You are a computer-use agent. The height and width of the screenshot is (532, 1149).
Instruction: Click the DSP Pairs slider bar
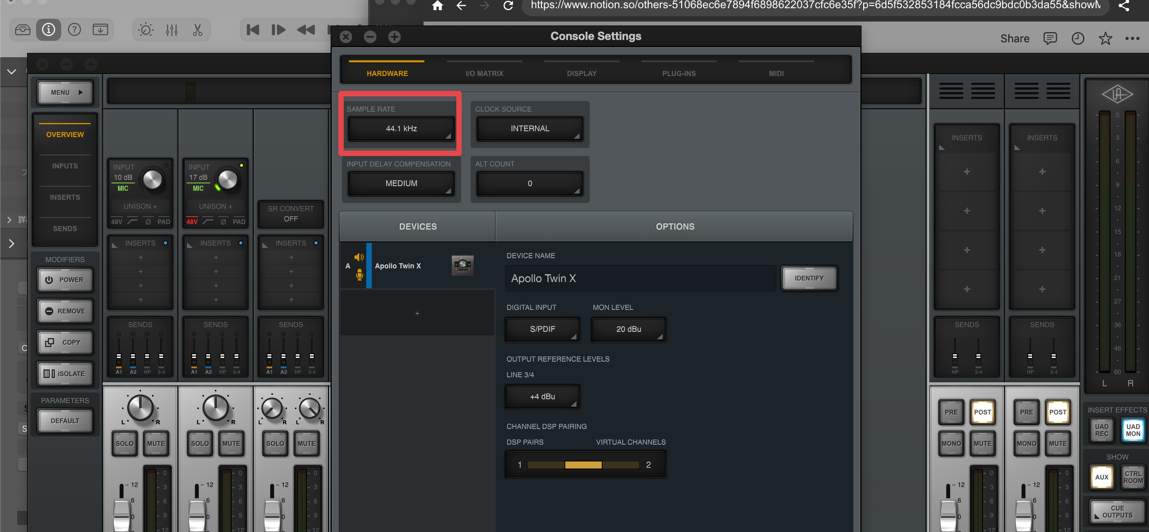(584, 465)
